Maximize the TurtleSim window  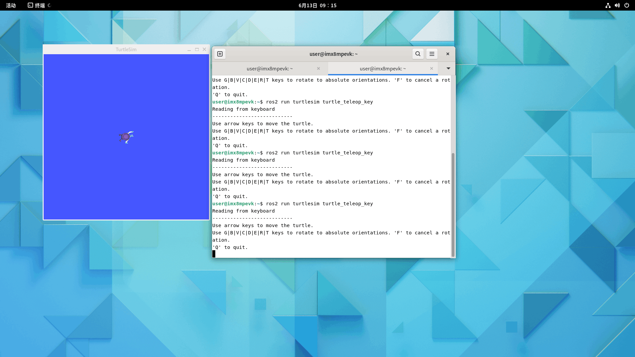pos(197,50)
